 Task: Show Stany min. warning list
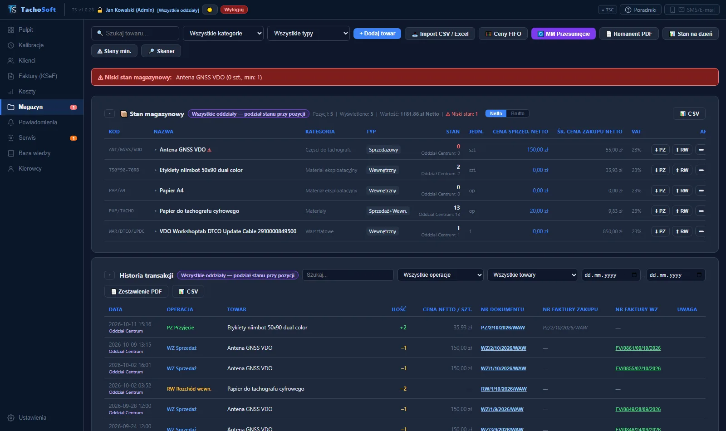coord(114,51)
